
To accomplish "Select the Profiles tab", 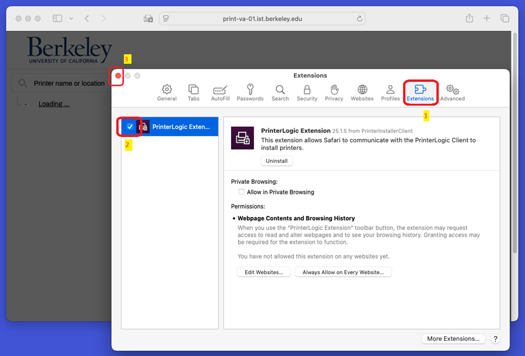I will 390,92.
